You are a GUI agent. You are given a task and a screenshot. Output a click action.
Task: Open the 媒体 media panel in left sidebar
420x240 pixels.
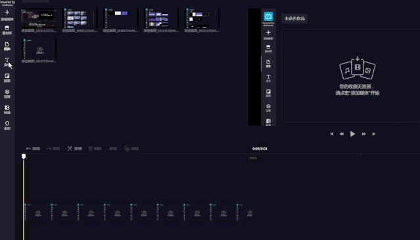click(x=7, y=46)
